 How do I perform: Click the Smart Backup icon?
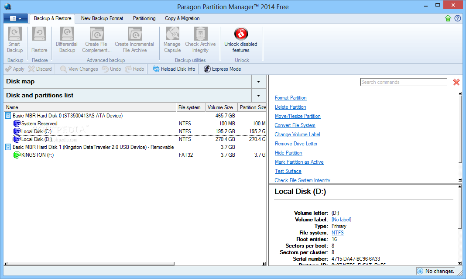click(x=14, y=34)
